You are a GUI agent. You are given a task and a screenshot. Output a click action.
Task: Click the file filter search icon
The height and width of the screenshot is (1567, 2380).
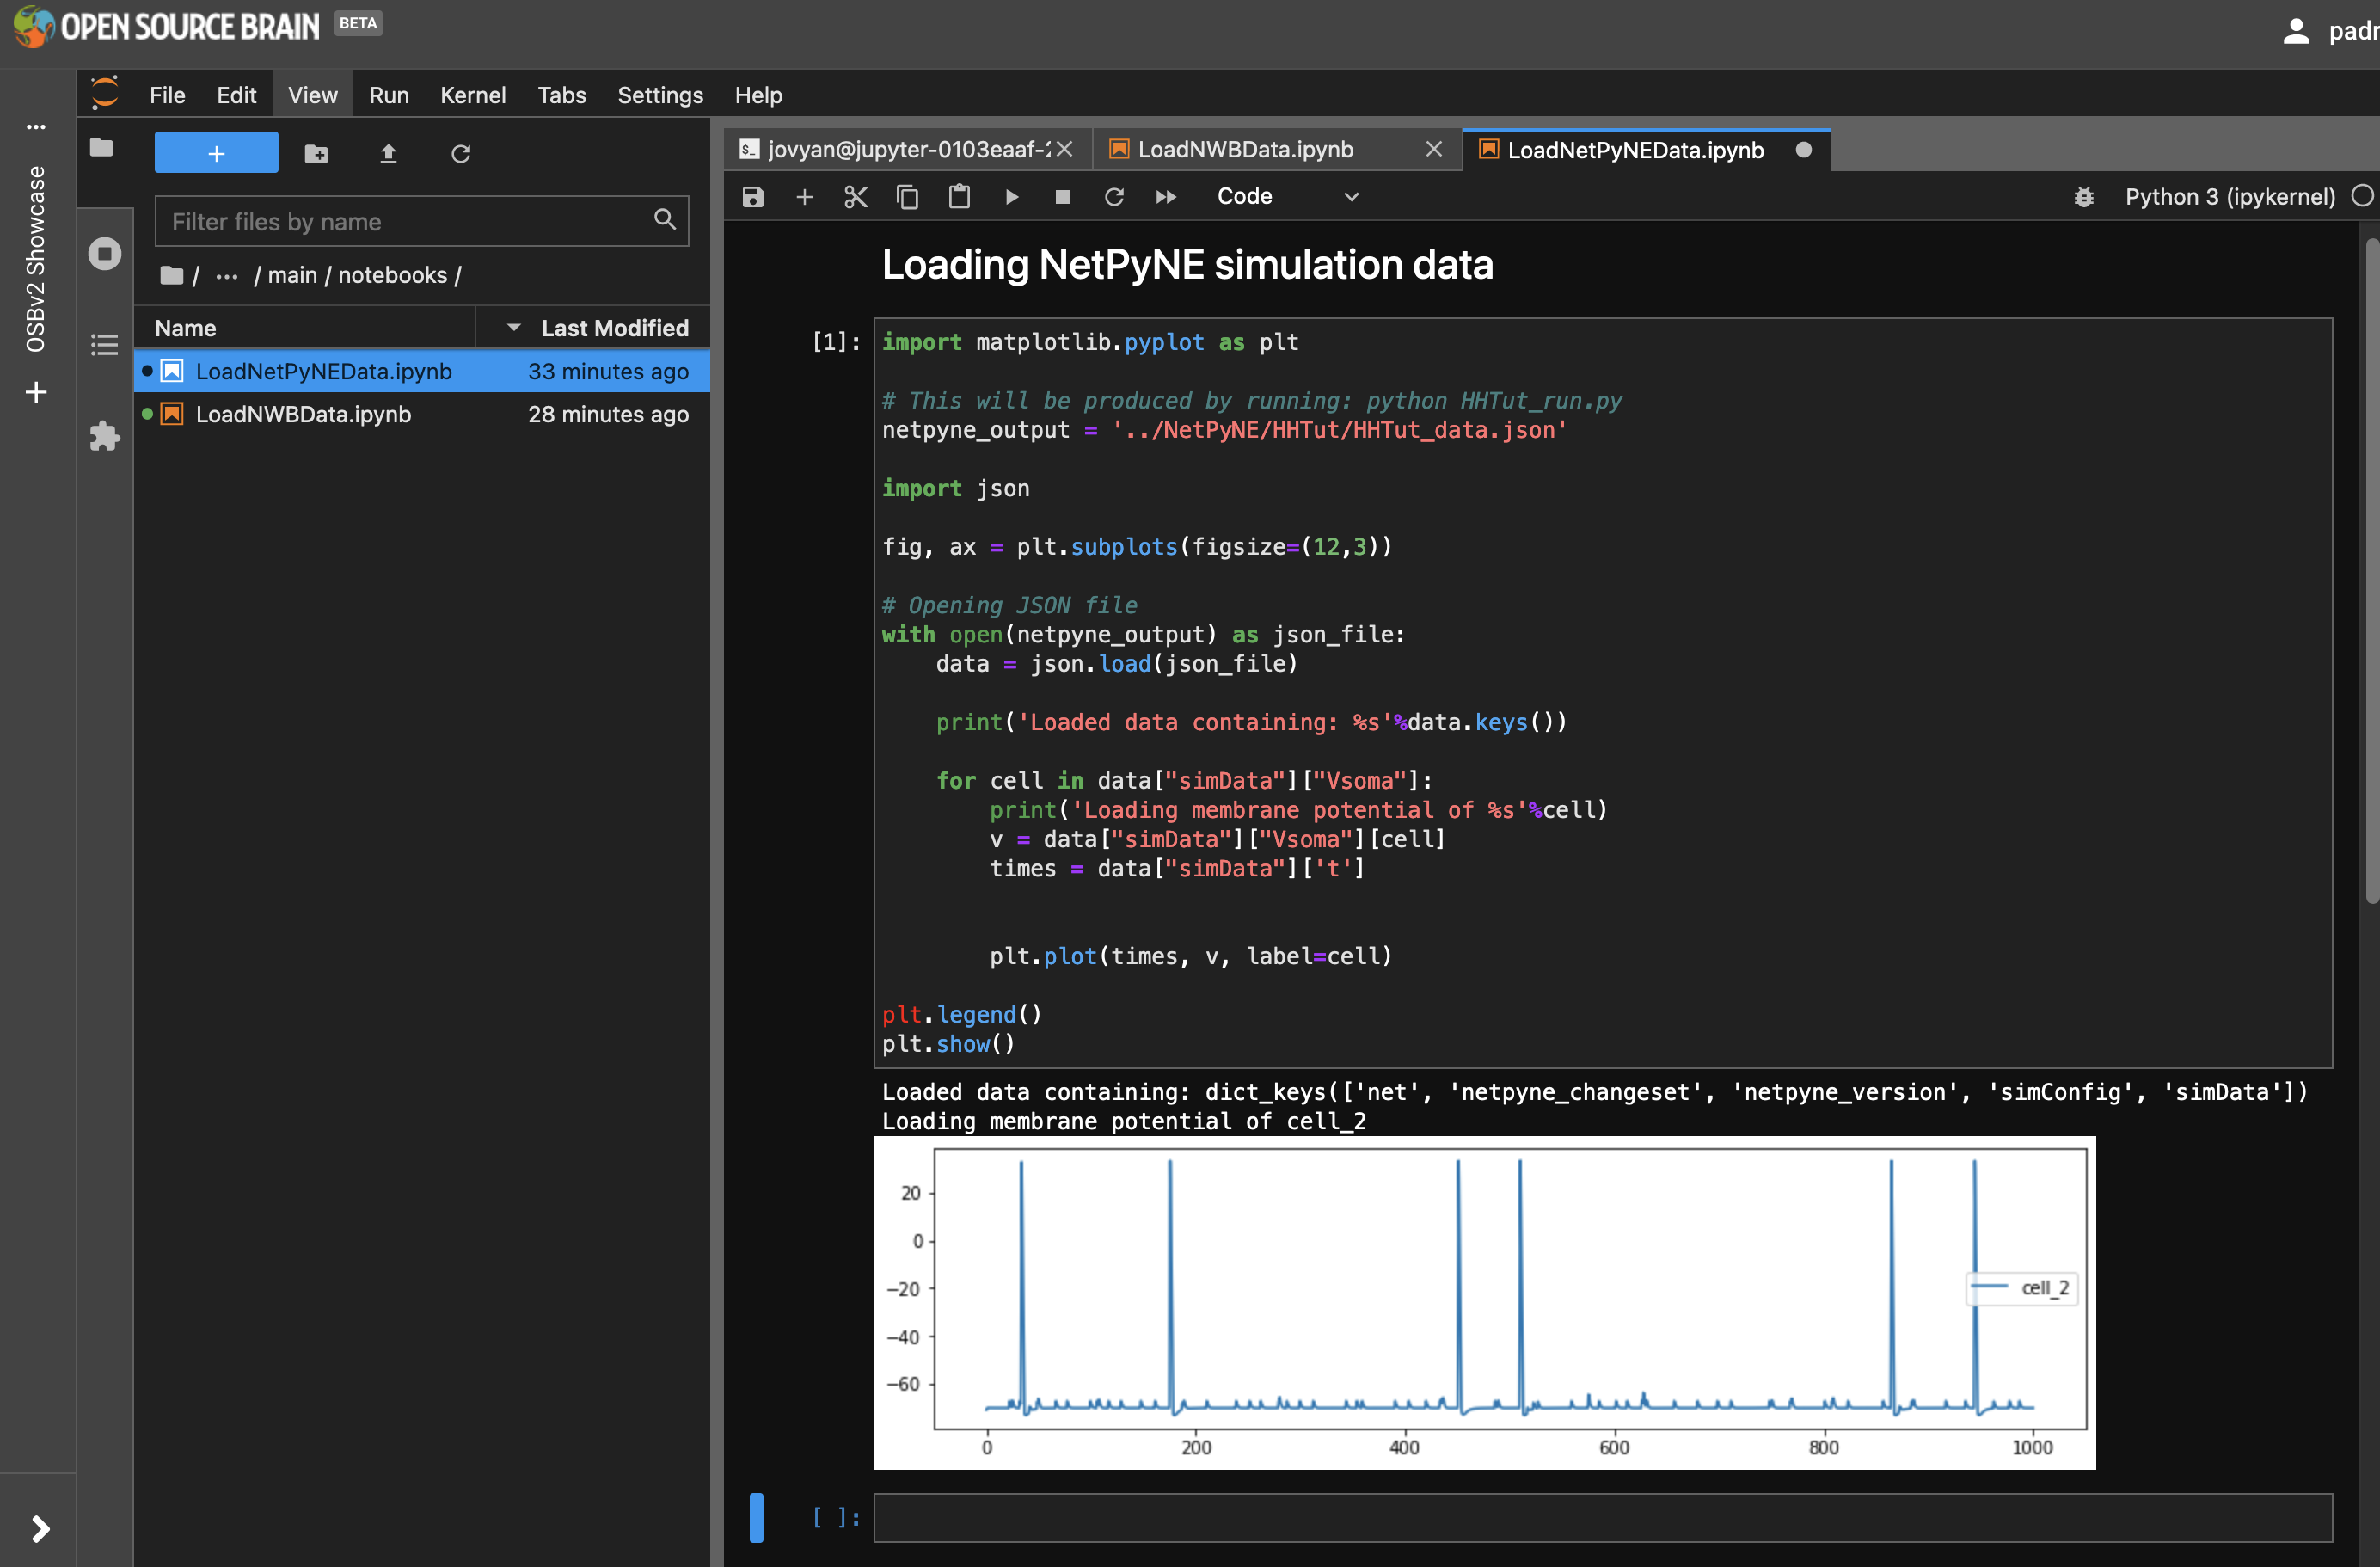point(665,219)
